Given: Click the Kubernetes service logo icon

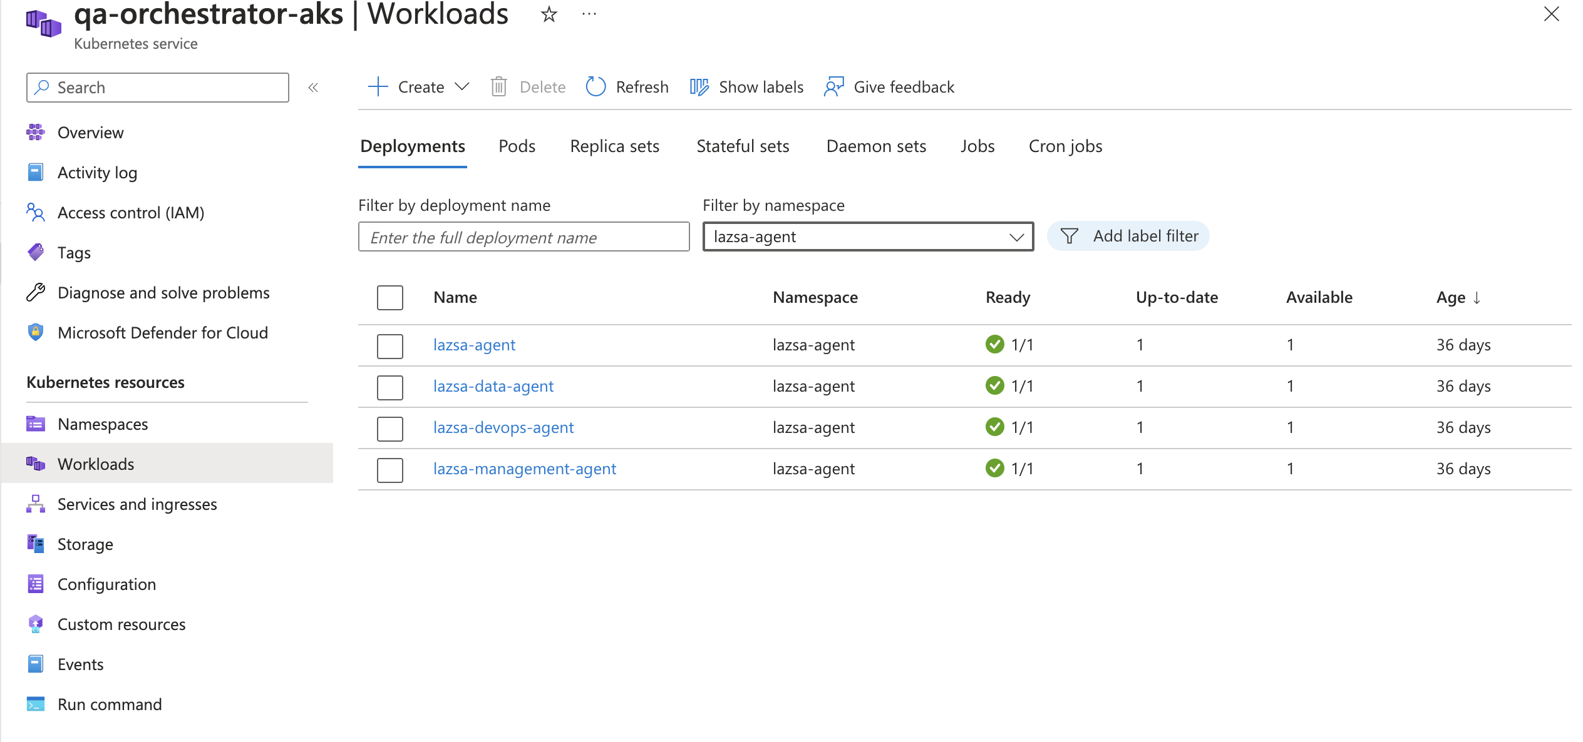Looking at the screenshot, I should [x=43, y=23].
